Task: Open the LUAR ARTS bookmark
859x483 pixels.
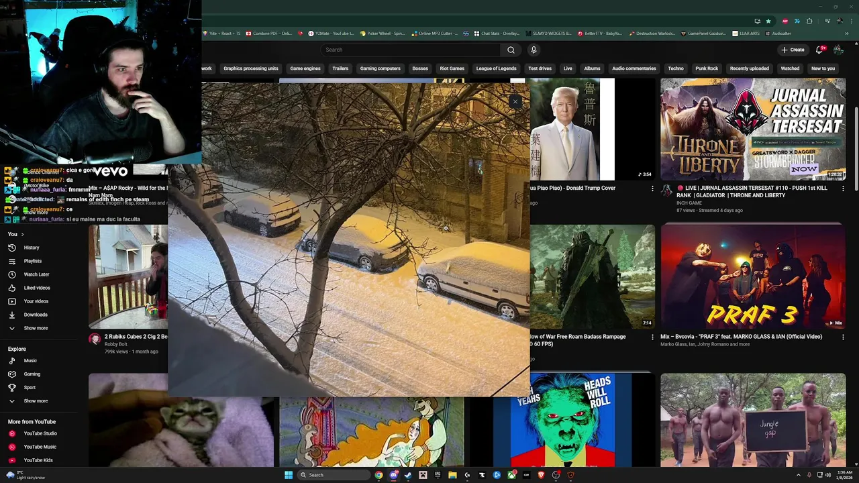Action: pos(746,33)
